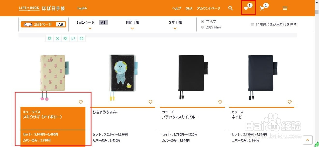Select the すべて radio button

pyautogui.click(x=203, y=22)
